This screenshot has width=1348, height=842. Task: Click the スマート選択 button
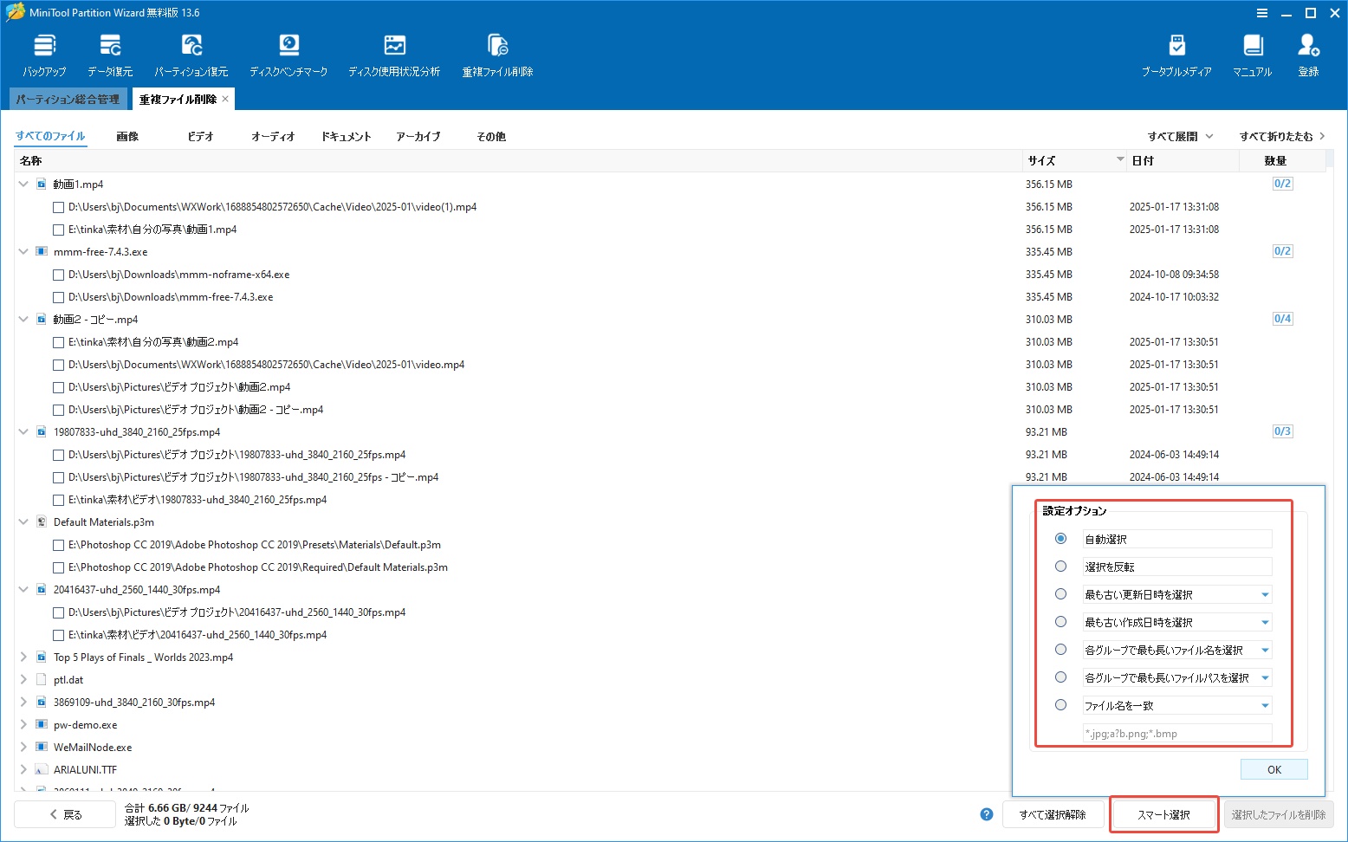[x=1163, y=814]
